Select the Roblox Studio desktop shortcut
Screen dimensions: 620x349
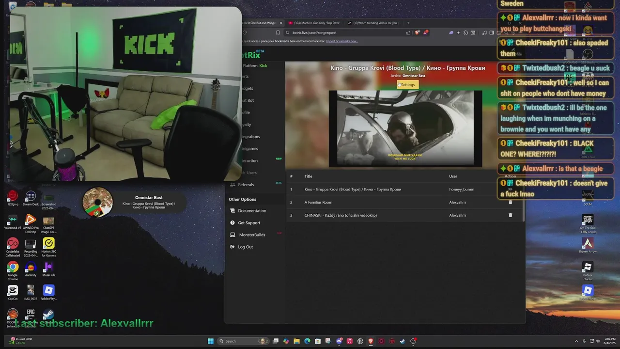click(588, 270)
